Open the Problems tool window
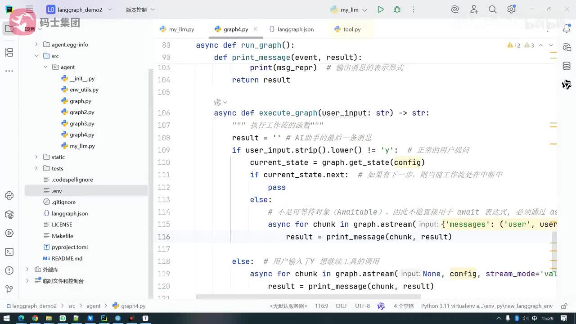This screenshot has width=576, height=324. coord(9,270)
